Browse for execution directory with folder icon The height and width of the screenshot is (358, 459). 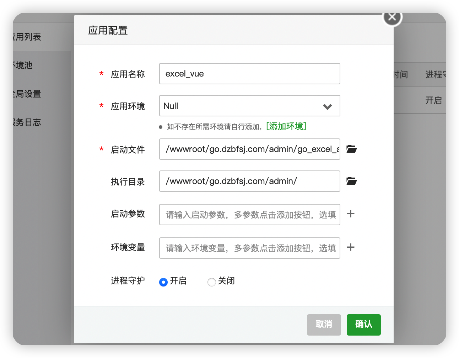[351, 181]
